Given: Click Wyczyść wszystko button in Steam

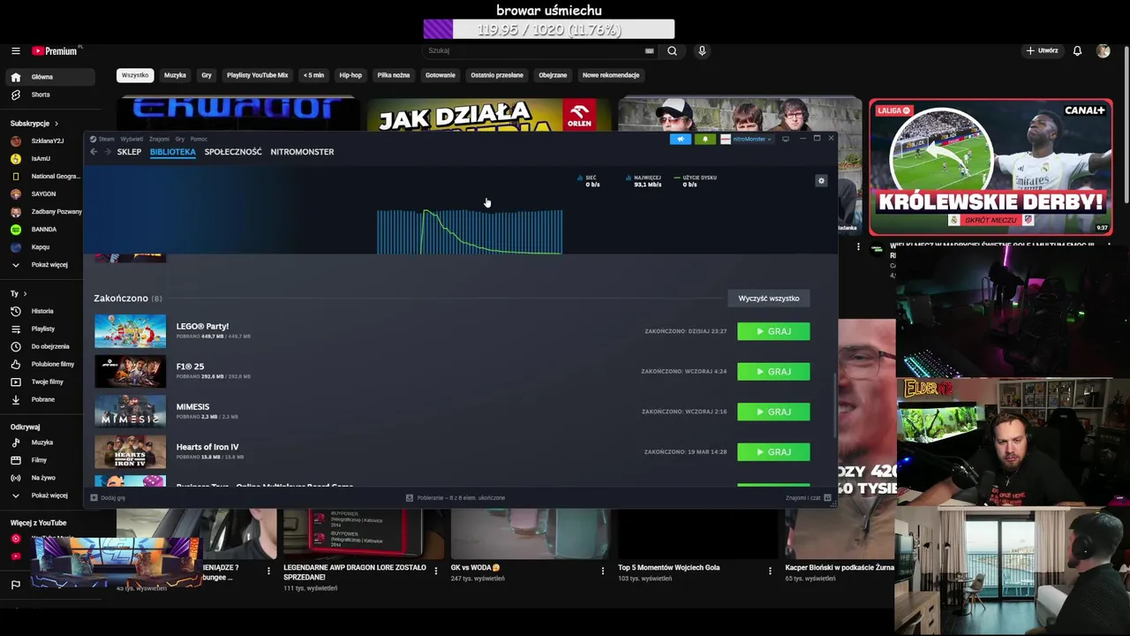Looking at the screenshot, I should pyautogui.click(x=768, y=299).
